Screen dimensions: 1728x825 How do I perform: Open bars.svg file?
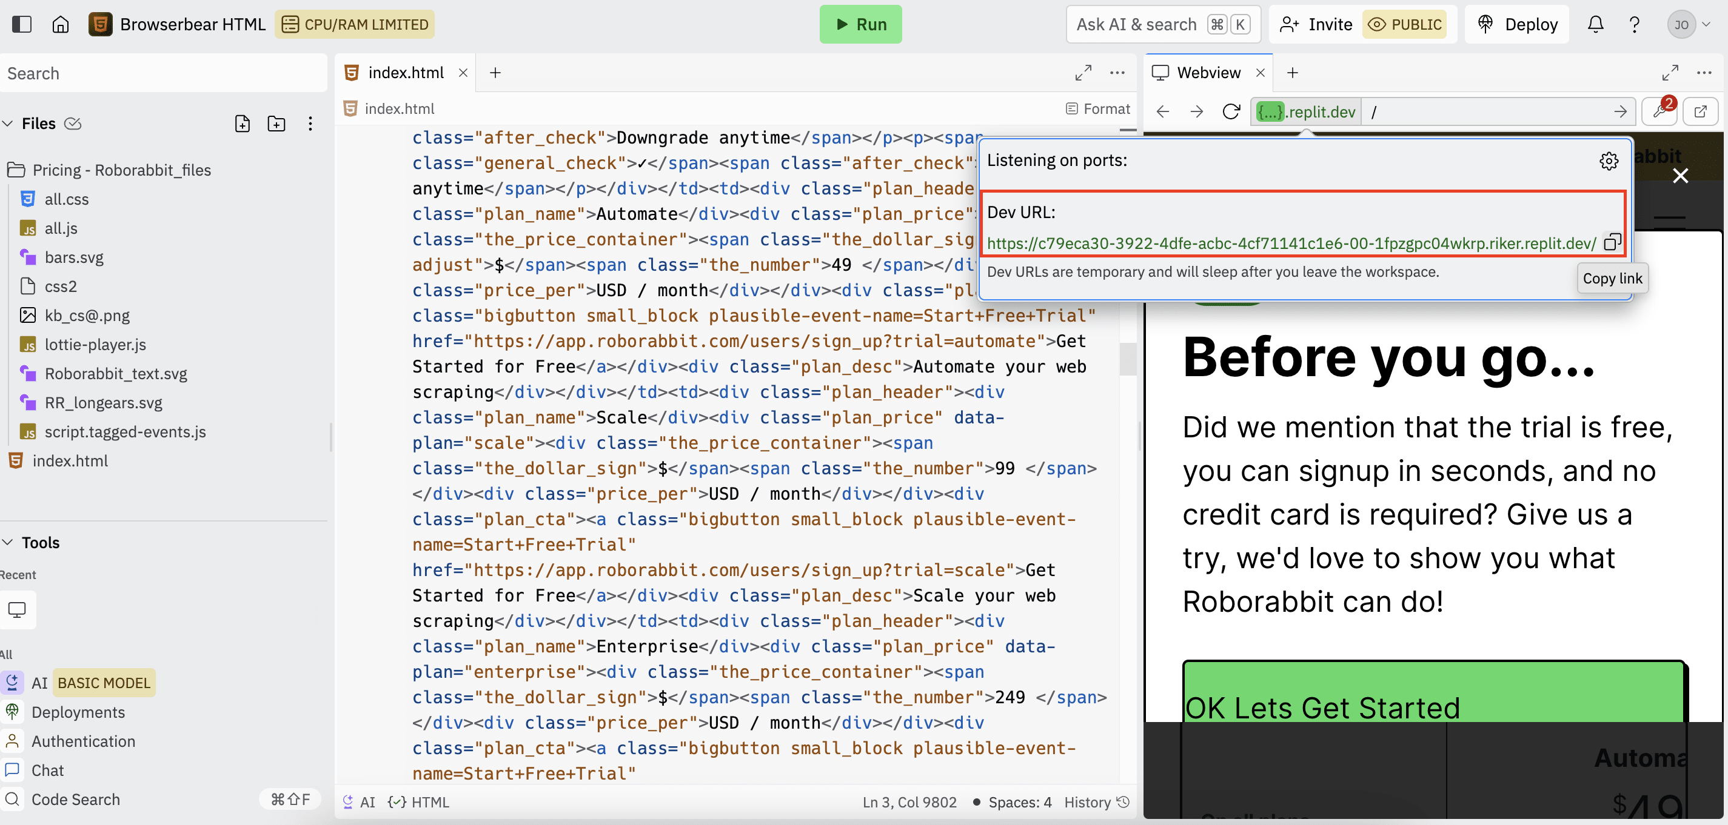[74, 257]
